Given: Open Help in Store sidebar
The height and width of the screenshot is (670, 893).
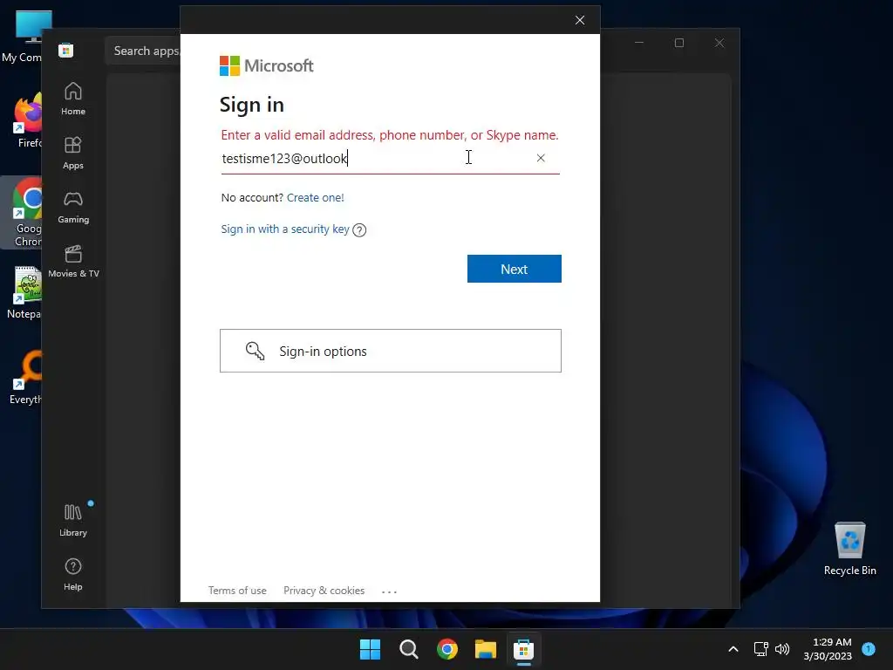Looking at the screenshot, I should click(73, 574).
